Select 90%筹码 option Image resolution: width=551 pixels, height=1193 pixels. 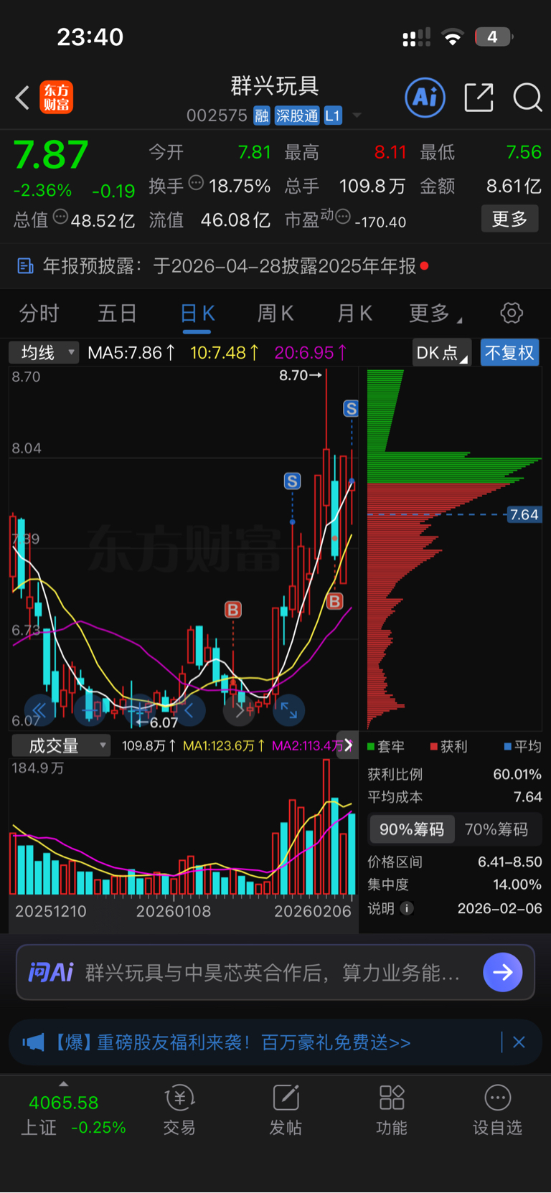[x=412, y=829]
